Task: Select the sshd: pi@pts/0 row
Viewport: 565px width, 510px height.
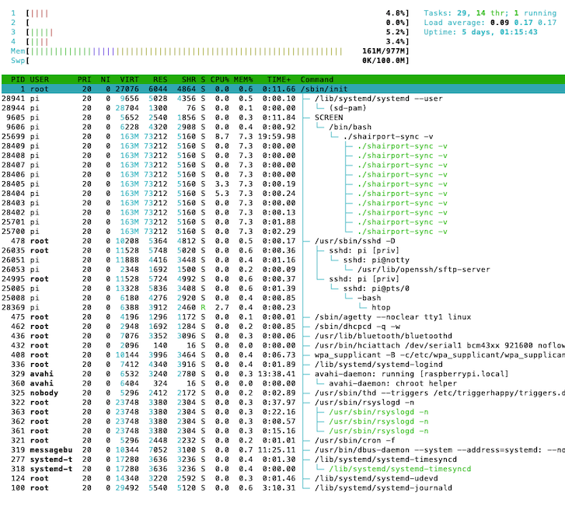Action: (x=283, y=288)
